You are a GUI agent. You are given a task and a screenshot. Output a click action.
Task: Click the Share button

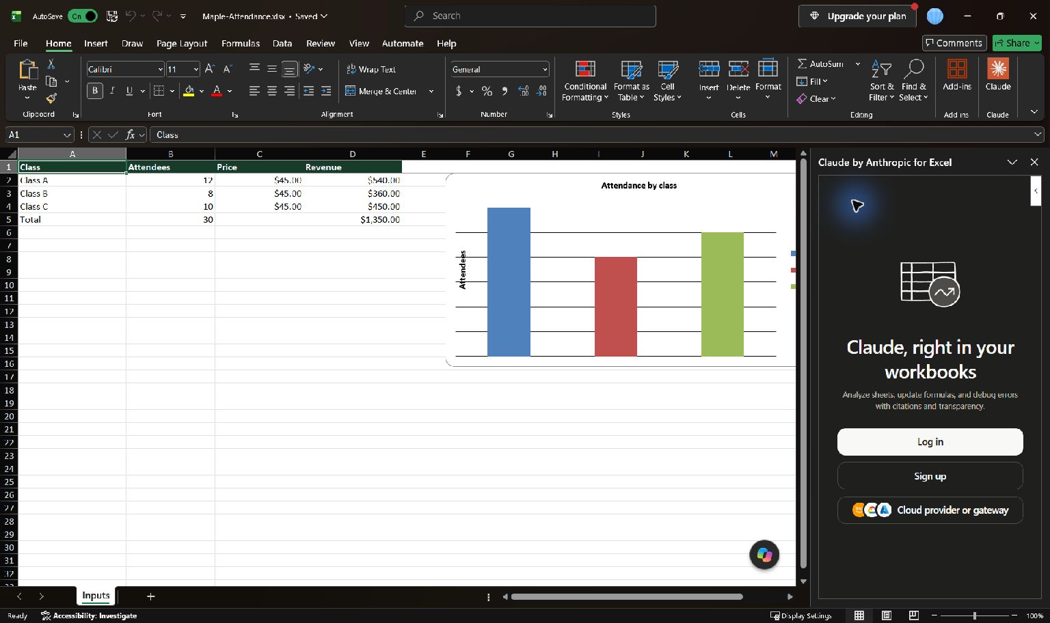[1017, 43]
